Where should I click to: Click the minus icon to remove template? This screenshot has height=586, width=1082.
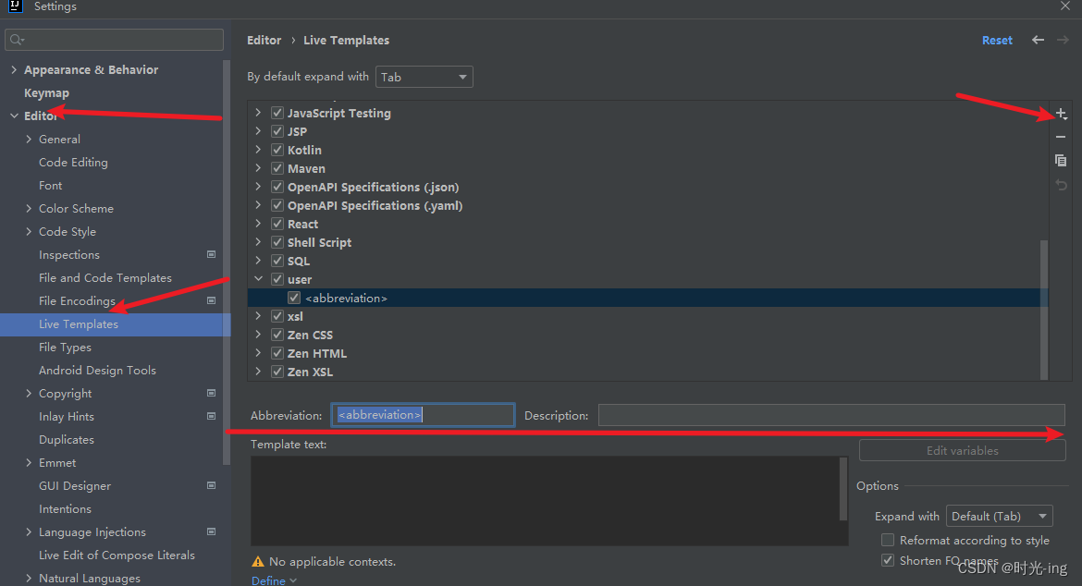(1061, 137)
